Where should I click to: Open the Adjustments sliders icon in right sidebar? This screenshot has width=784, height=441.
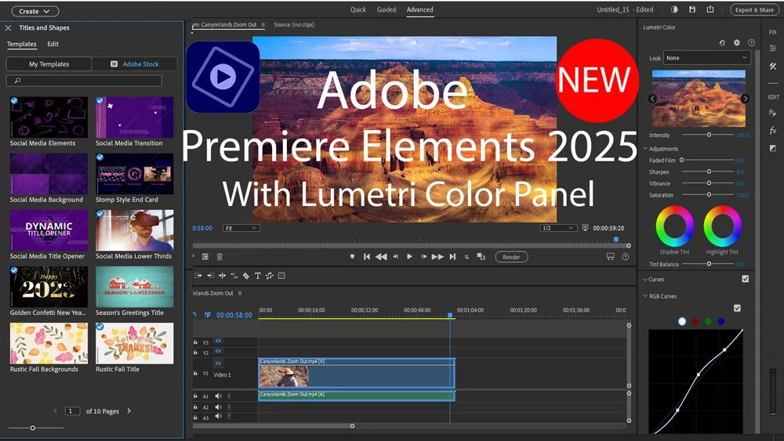pos(772,49)
